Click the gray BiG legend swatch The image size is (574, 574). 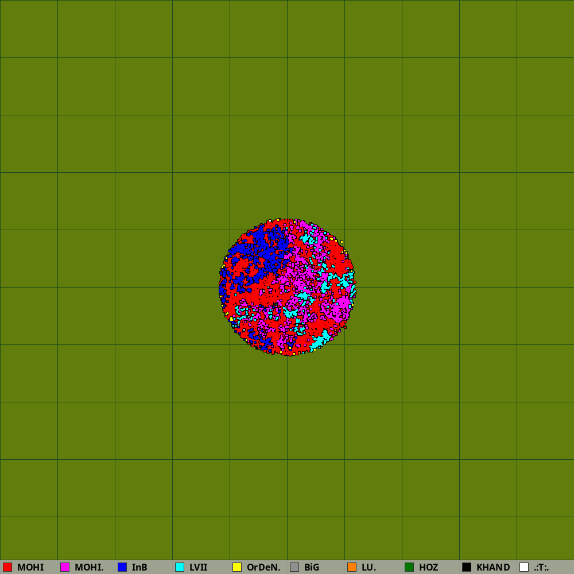294,567
